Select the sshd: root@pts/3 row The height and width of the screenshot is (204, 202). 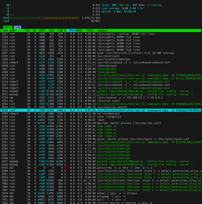point(101,117)
